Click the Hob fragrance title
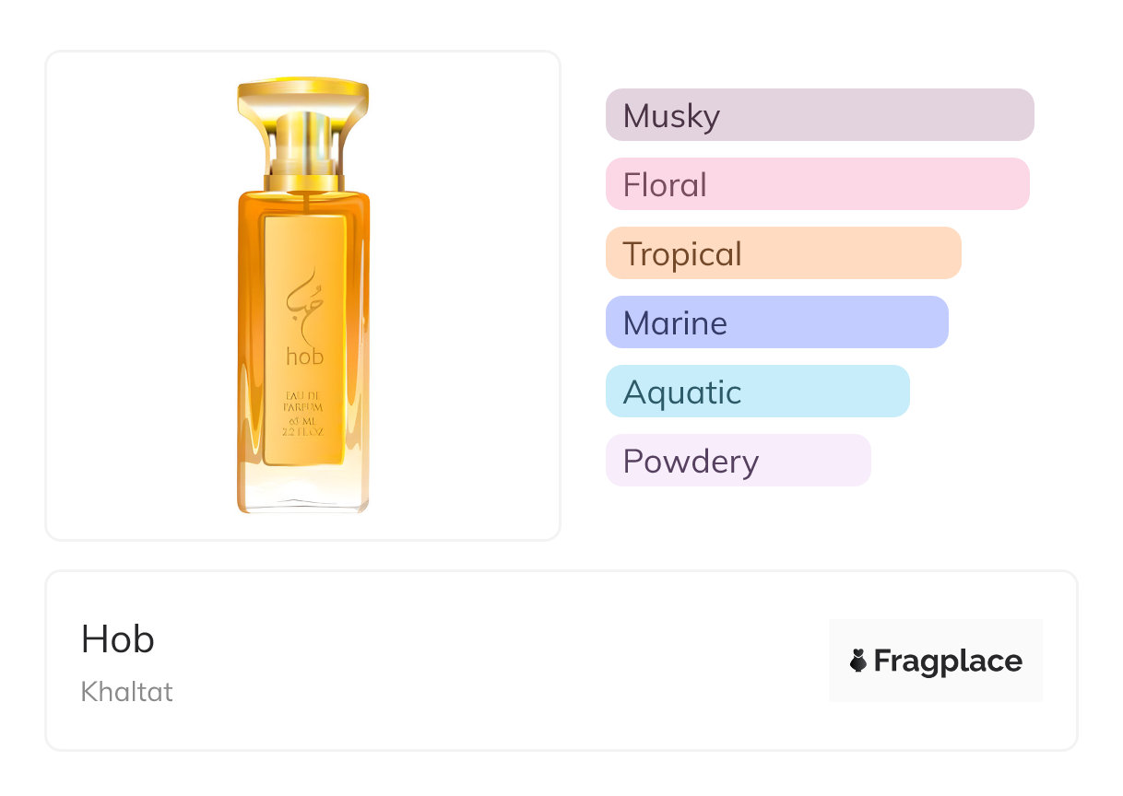The image size is (1123, 796). click(x=118, y=639)
